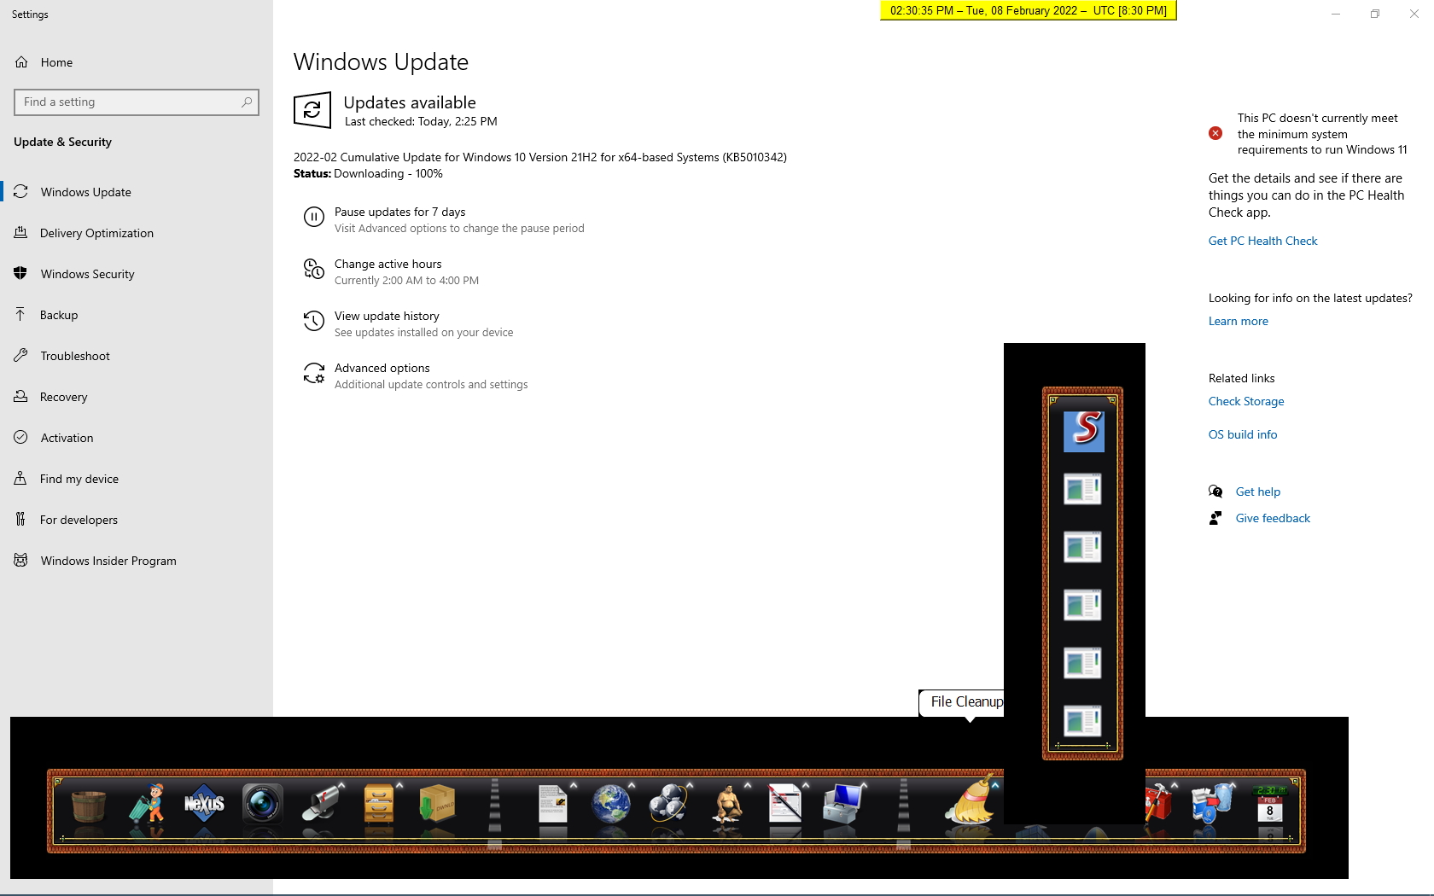Click the File Cleanup broom icon

point(970,801)
